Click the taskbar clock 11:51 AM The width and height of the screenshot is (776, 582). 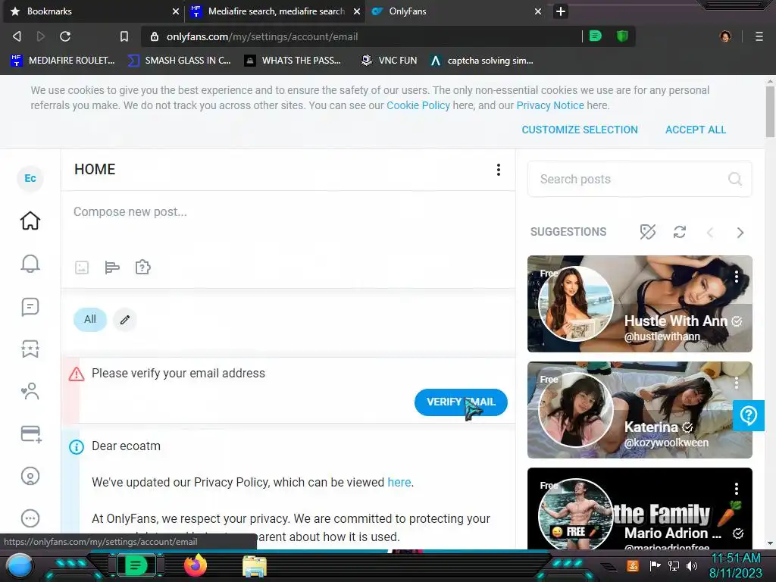tap(735, 559)
